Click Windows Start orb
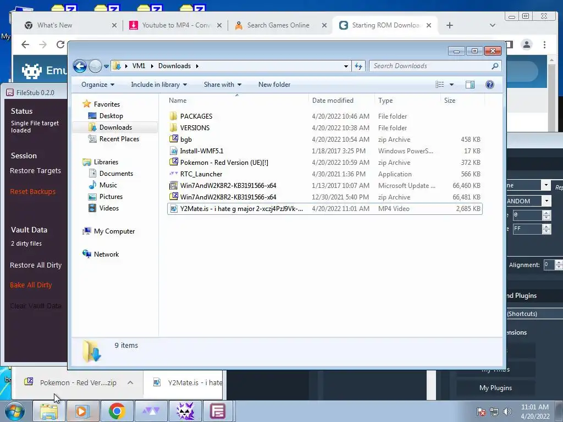Image resolution: width=563 pixels, height=422 pixels. [15, 411]
